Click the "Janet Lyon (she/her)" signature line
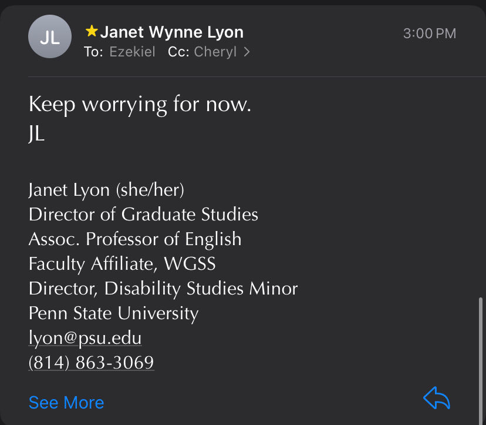This screenshot has height=425, width=486. tap(107, 190)
